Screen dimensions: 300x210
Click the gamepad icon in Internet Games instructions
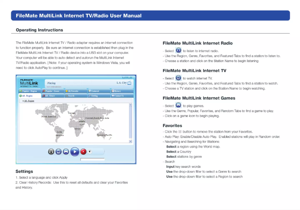point(178,105)
